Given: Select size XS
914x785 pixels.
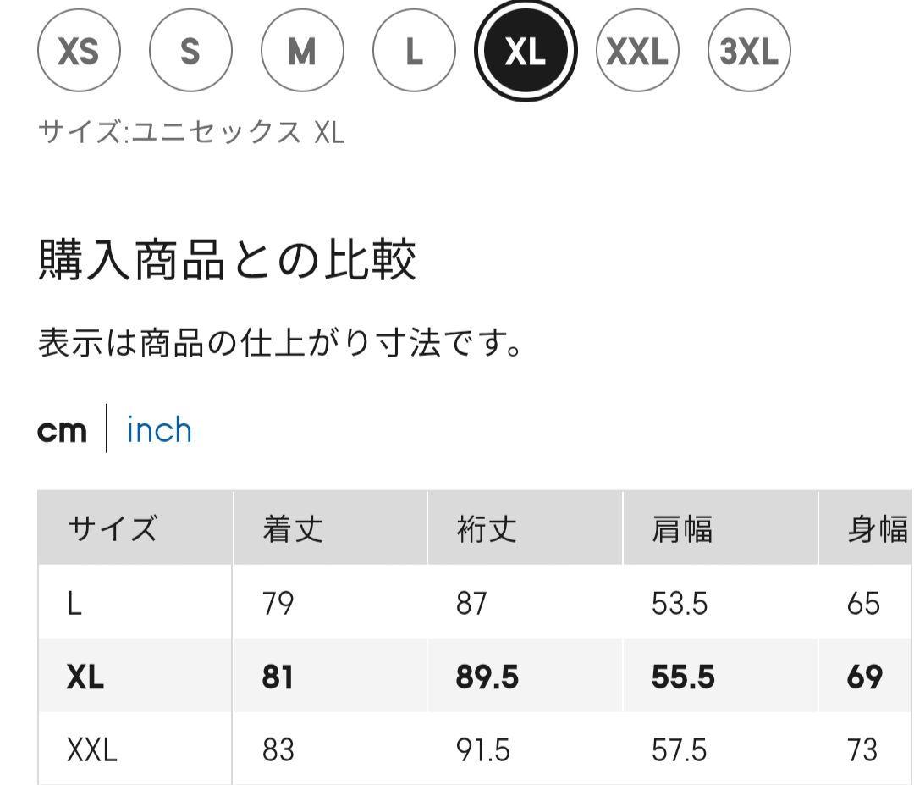Looking at the screenshot, I should (x=79, y=52).
